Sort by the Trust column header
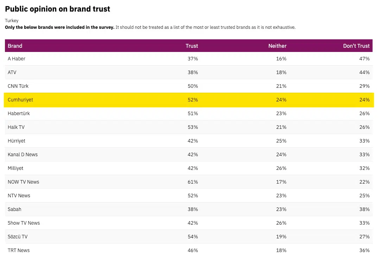Image resolution: width=381 pixels, height=258 pixels. coord(192,46)
